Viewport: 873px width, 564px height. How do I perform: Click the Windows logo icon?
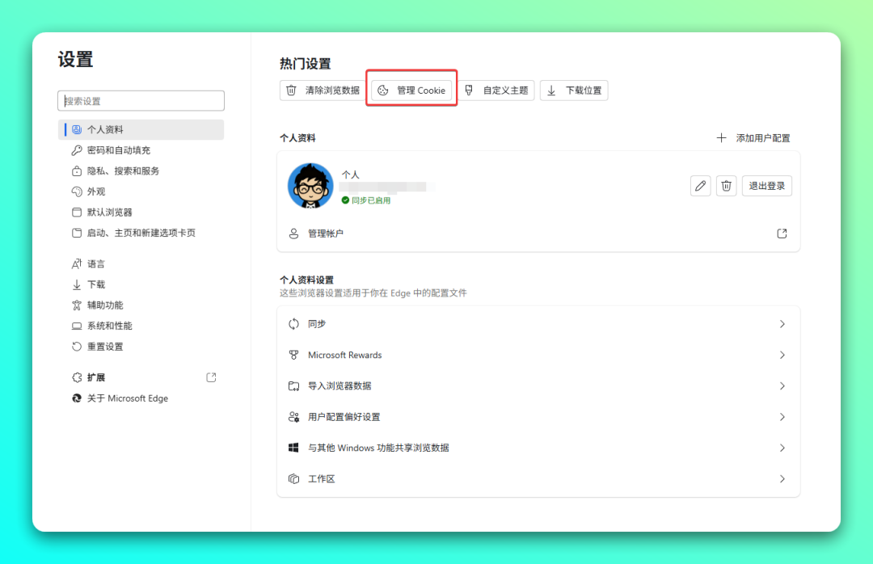pos(293,448)
